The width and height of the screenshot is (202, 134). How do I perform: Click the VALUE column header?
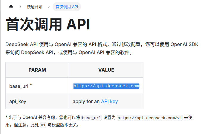(106, 70)
